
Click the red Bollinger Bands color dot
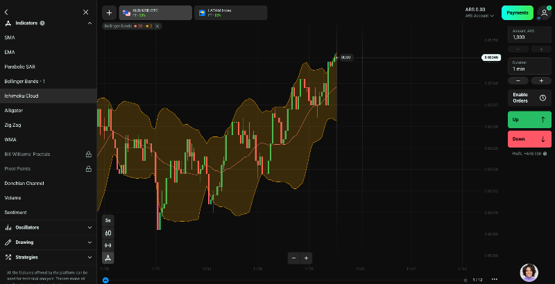pos(135,26)
